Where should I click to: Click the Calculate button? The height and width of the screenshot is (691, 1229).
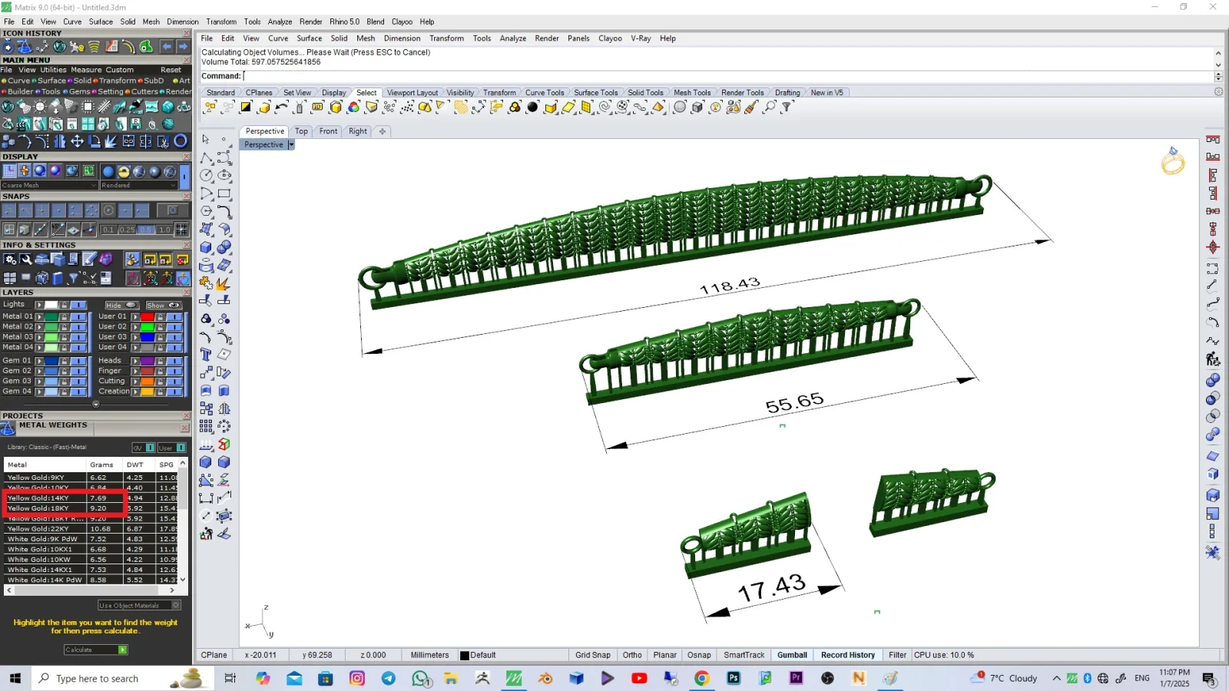pyautogui.click(x=96, y=650)
